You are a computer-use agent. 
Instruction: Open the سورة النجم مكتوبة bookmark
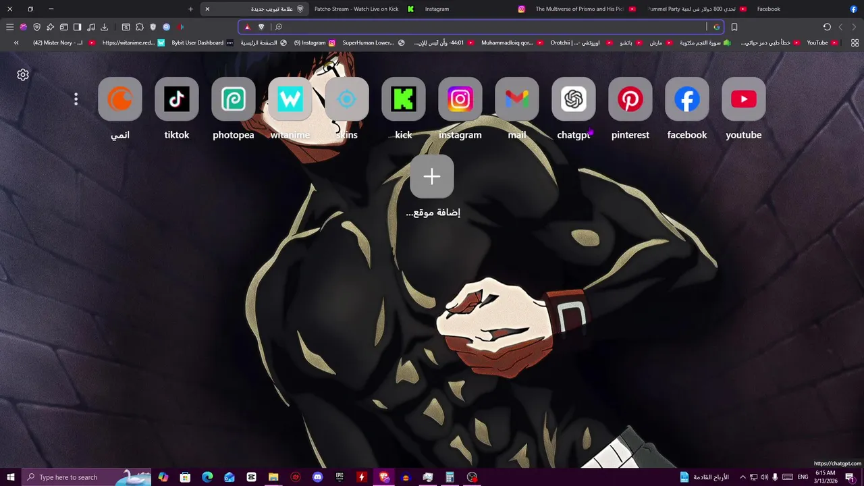coord(705,43)
